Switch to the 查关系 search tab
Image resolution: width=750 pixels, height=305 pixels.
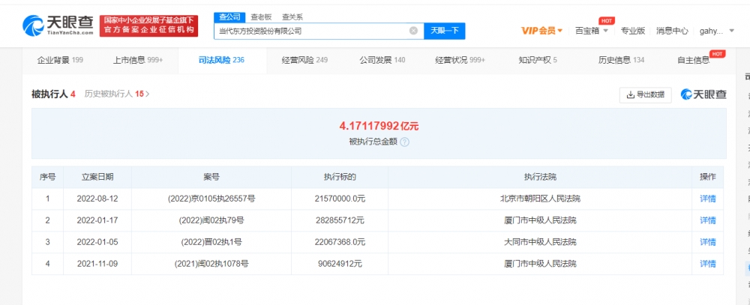tap(292, 16)
